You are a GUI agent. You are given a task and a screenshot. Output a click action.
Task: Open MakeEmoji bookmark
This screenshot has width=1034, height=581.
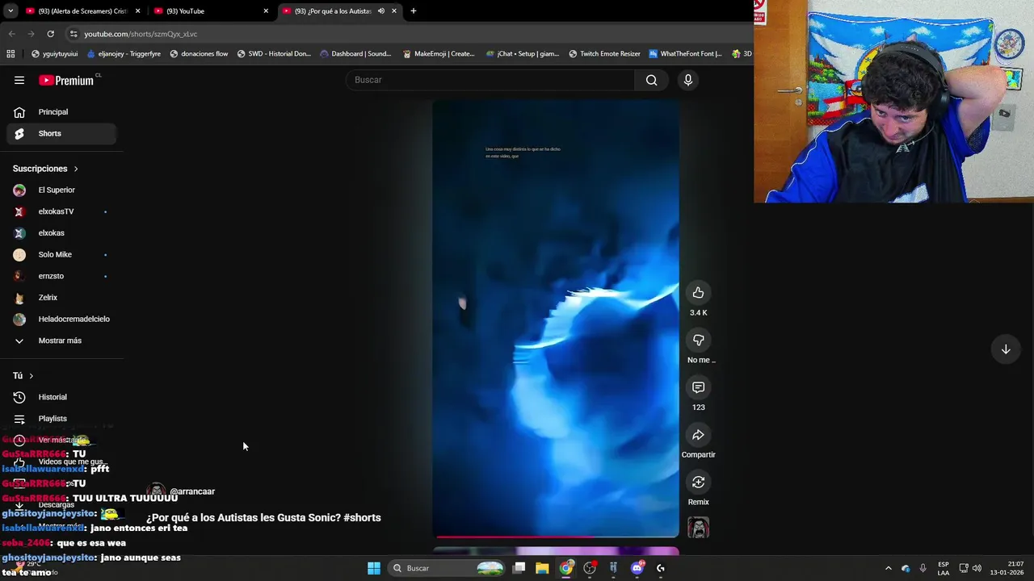(439, 54)
